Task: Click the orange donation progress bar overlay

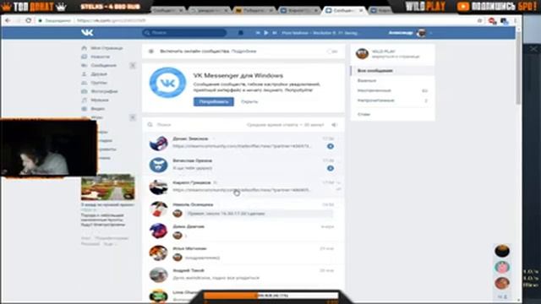Action: (270, 296)
